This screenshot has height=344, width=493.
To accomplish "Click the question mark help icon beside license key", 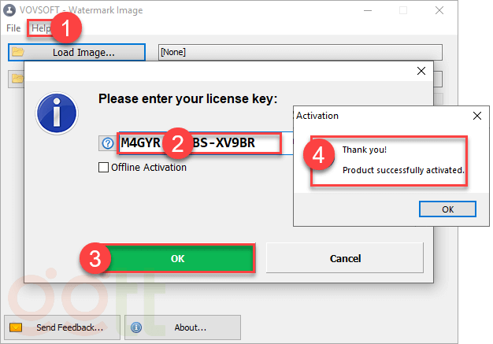I will coord(108,143).
